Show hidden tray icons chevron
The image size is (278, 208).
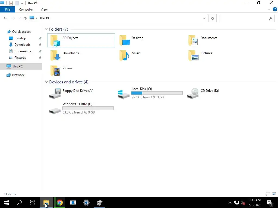click(x=230, y=203)
